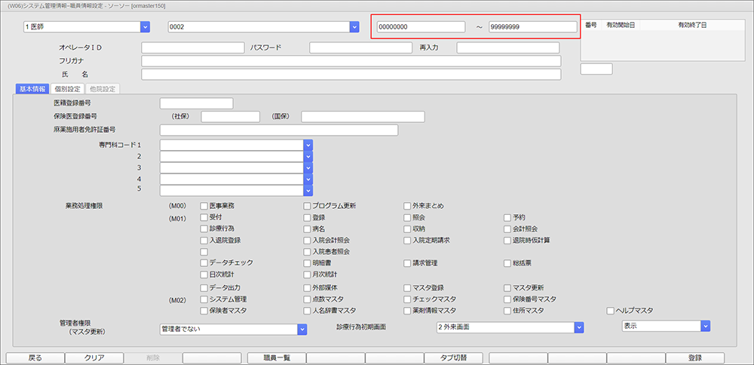Enable the ヘルプマスタ checkbox
The image size is (754, 365).
(611, 311)
